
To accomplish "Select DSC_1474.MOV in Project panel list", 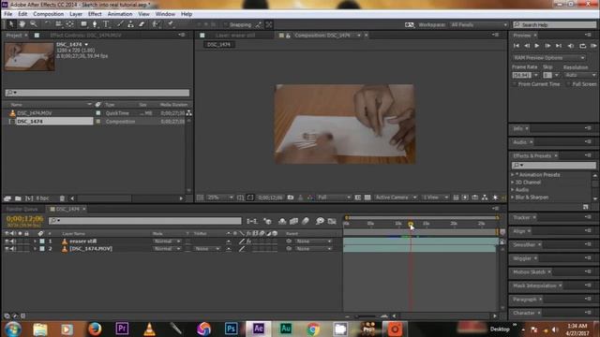I will [x=35, y=113].
